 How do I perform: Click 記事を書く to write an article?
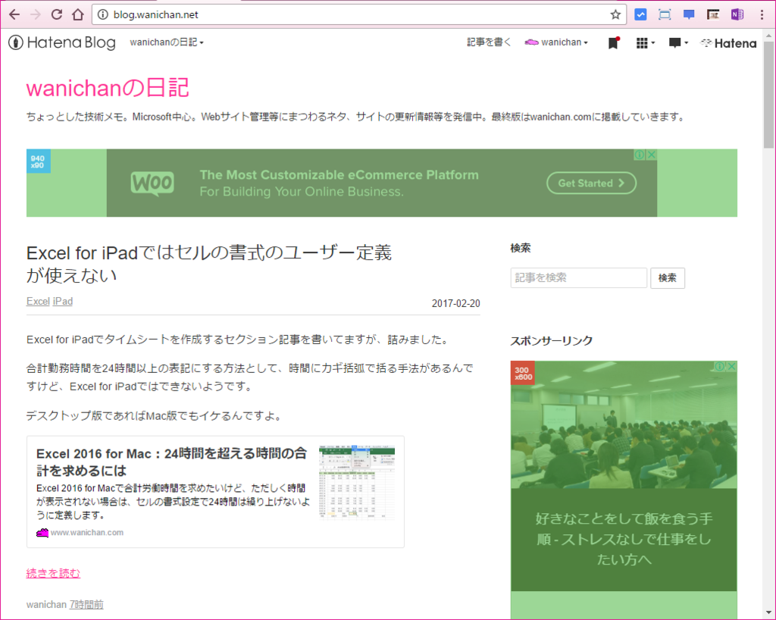click(489, 42)
